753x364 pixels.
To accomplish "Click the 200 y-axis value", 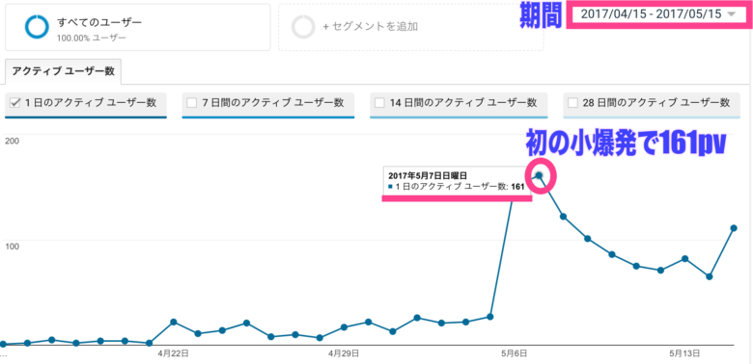I will pyautogui.click(x=11, y=141).
